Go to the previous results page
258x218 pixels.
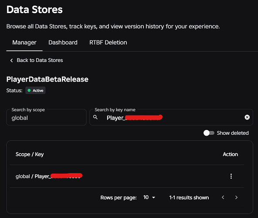tap(223, 197)
